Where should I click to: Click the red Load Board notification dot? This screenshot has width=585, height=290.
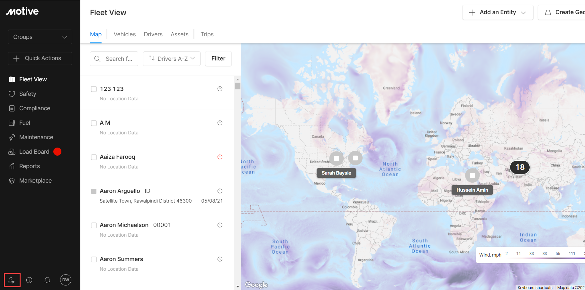(58, 151)
